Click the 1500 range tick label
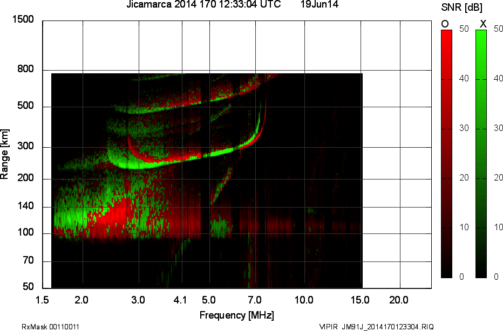Viewport: 503px width, 331px height. click(23, 19)
